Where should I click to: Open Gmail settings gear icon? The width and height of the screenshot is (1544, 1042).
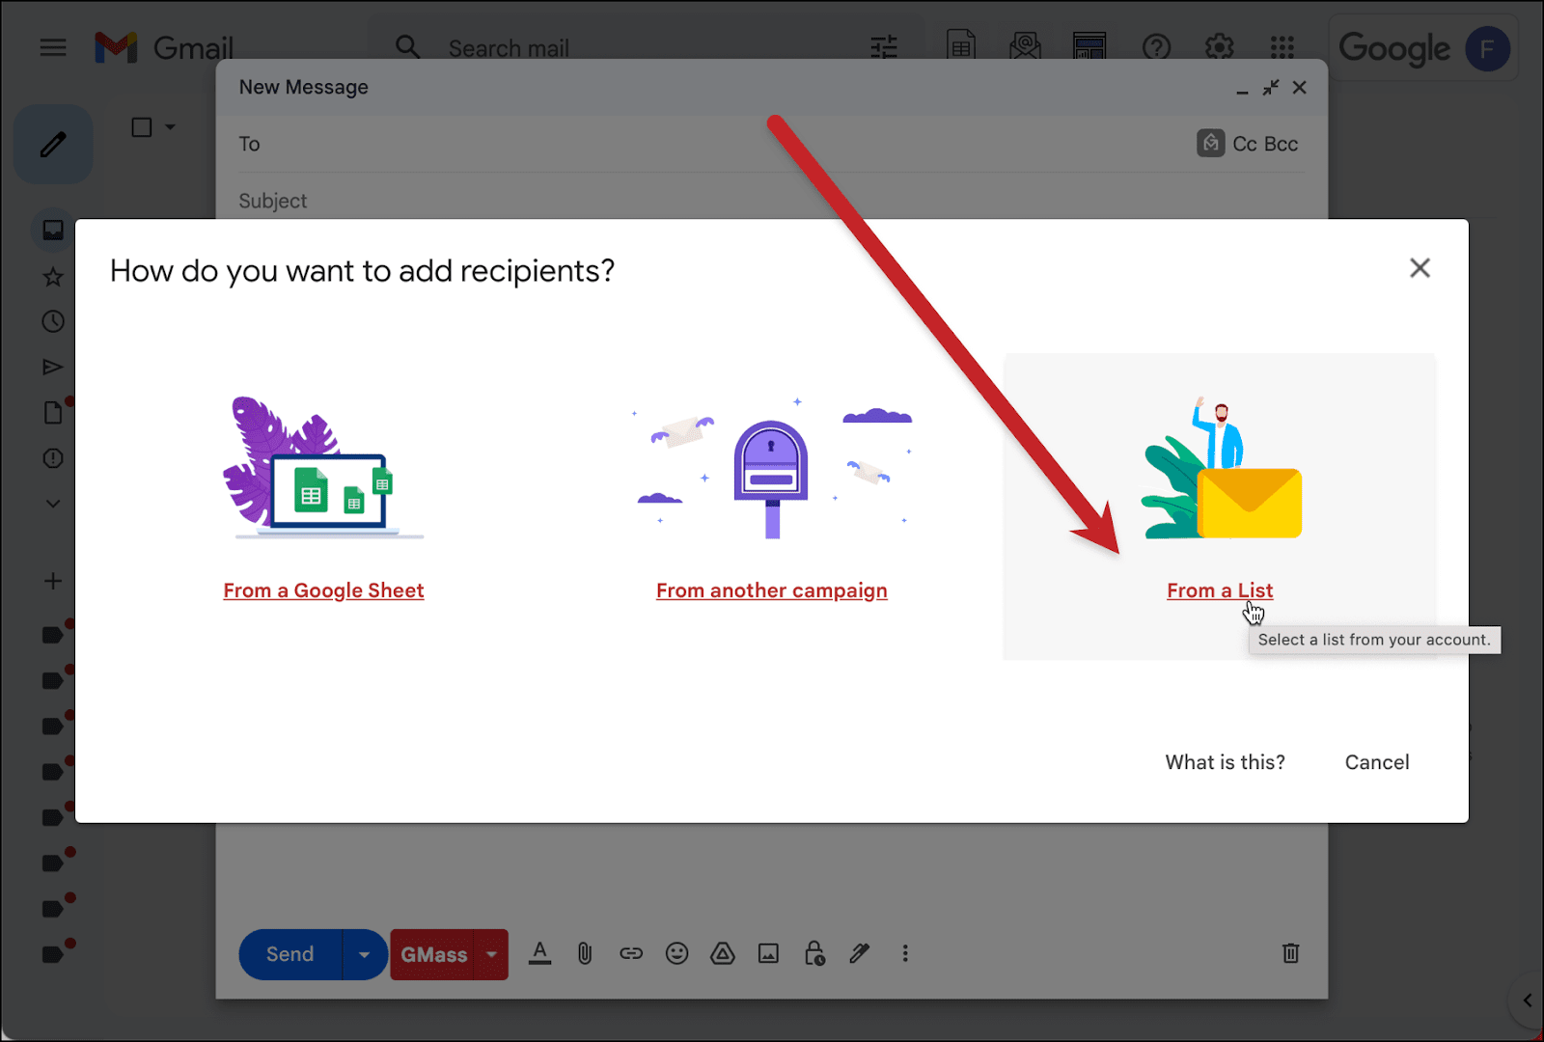1220,47
